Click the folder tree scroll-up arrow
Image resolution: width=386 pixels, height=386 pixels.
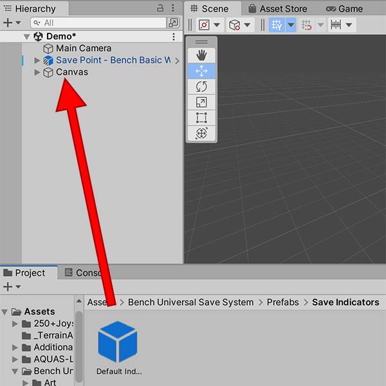79,301
